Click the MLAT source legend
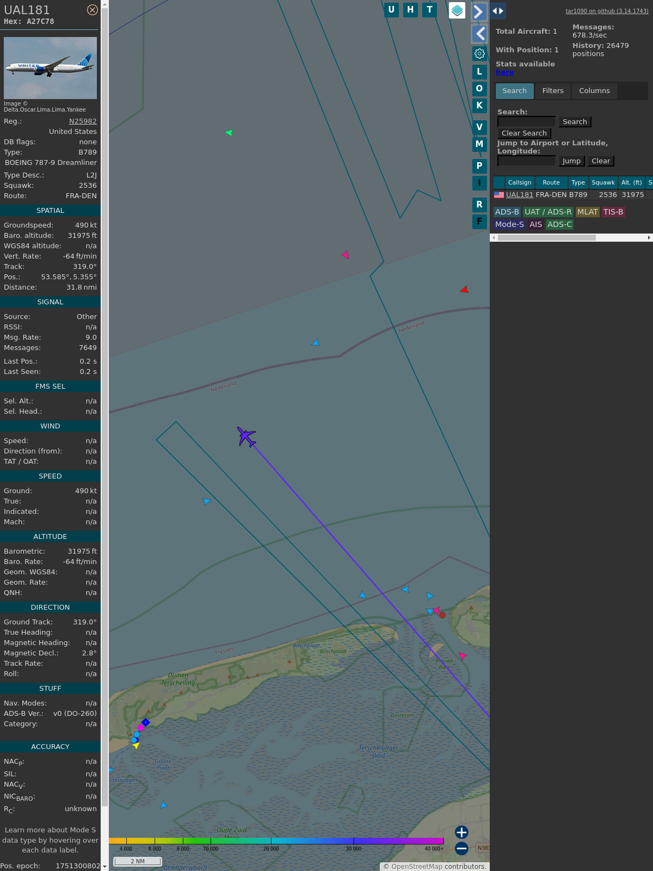The height and width of the screenshot is (871, 653). (588, 212)
